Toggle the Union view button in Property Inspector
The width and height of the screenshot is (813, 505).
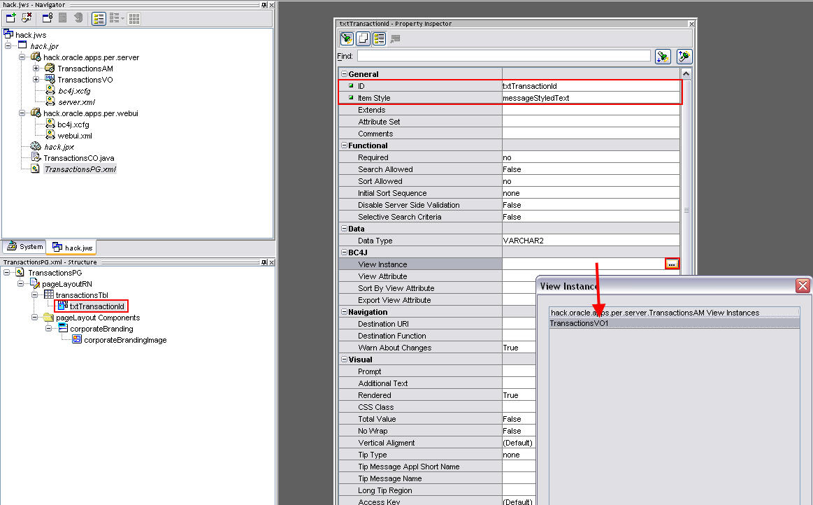point(361,38)
